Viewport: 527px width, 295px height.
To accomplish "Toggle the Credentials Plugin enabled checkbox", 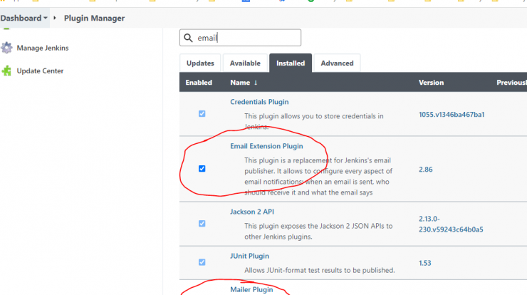I will point(202,114).
